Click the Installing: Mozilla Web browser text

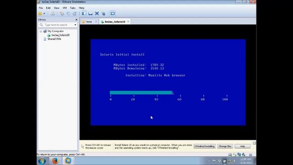(155, 75)
